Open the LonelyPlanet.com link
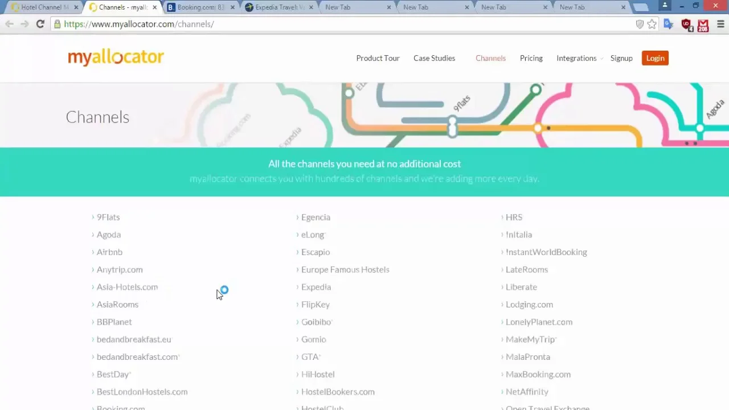Screen dimensions: 729x410 click(539, 322)
